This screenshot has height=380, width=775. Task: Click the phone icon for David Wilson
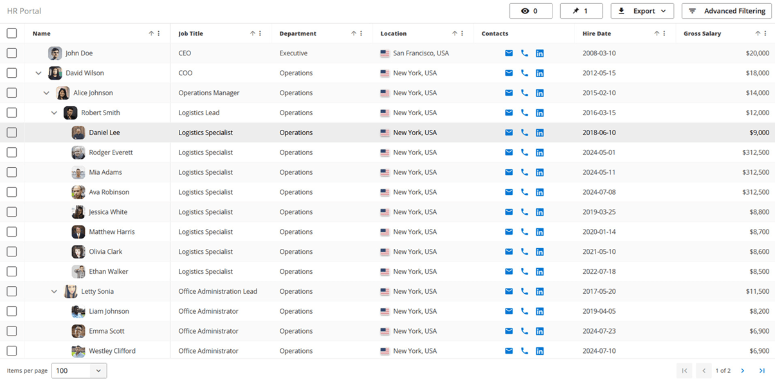pyautogui.click(x=524, y=73)
